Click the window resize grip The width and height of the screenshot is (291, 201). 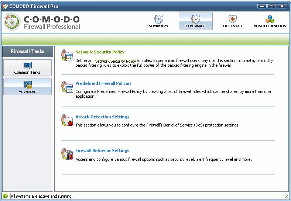tap(287, 196)
